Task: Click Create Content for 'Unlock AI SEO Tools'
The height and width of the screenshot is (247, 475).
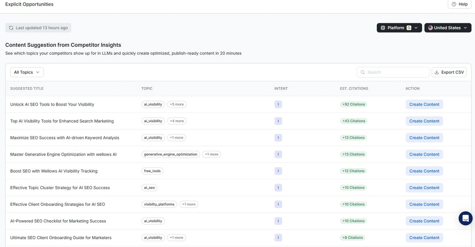Action: [424, 104]
